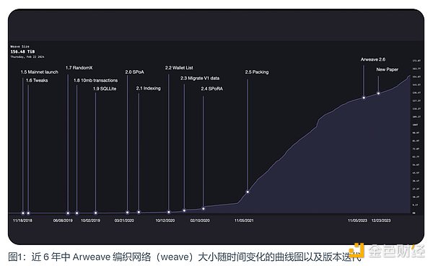Click the Arweave 2.6 marker dot

364,98
